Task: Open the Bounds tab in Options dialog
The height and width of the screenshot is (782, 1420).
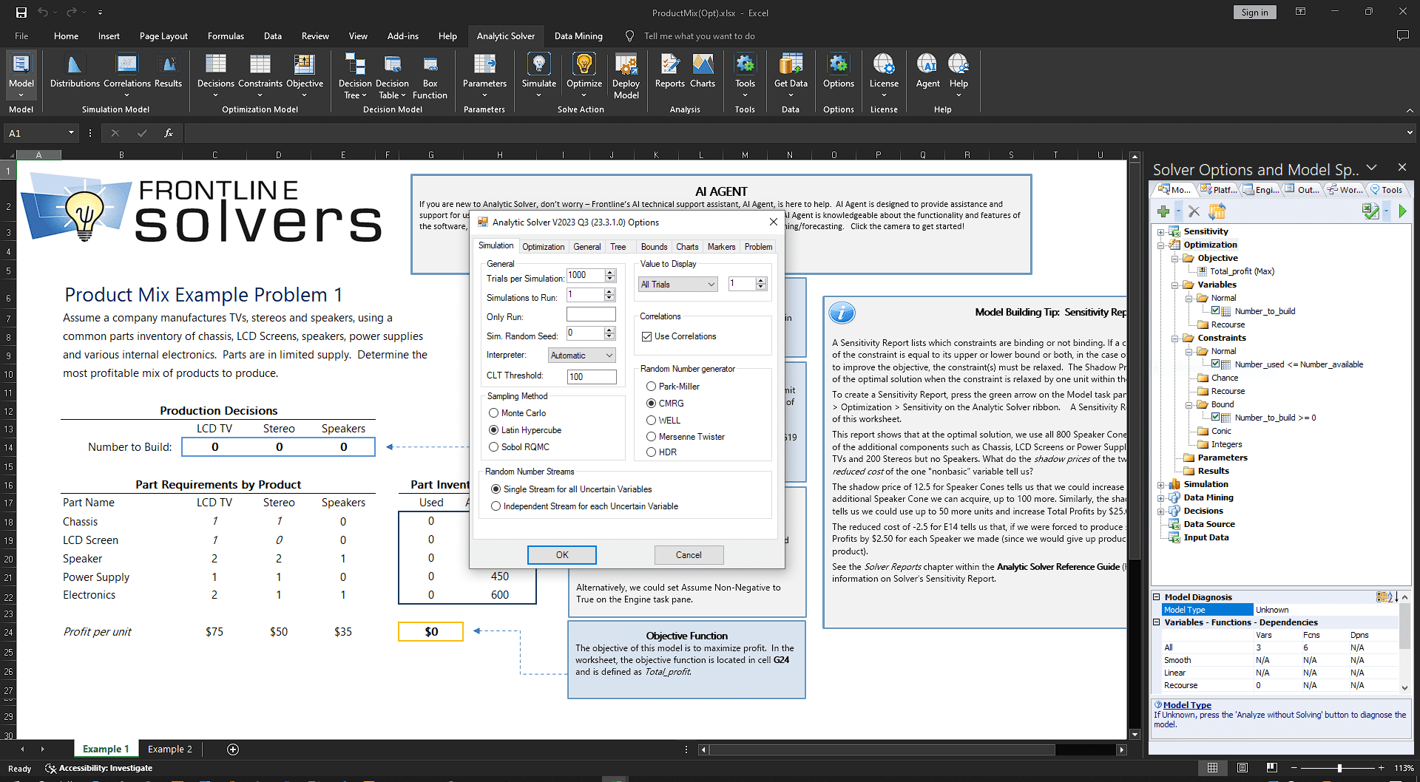Action: (654, 247)
